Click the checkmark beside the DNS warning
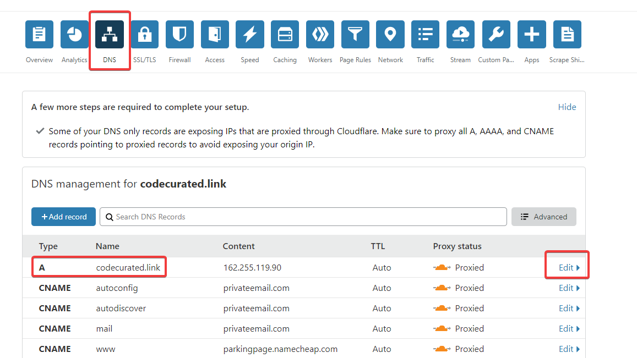 coord(40,131)
